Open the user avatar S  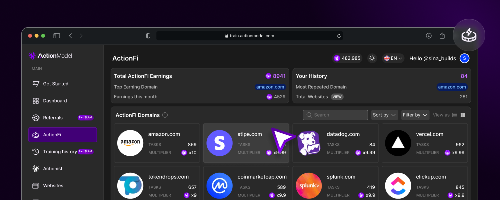[x=464, y=58]
